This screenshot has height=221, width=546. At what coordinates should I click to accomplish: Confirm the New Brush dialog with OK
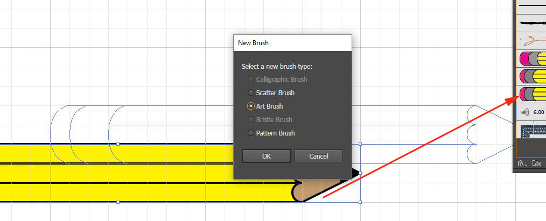266,156
